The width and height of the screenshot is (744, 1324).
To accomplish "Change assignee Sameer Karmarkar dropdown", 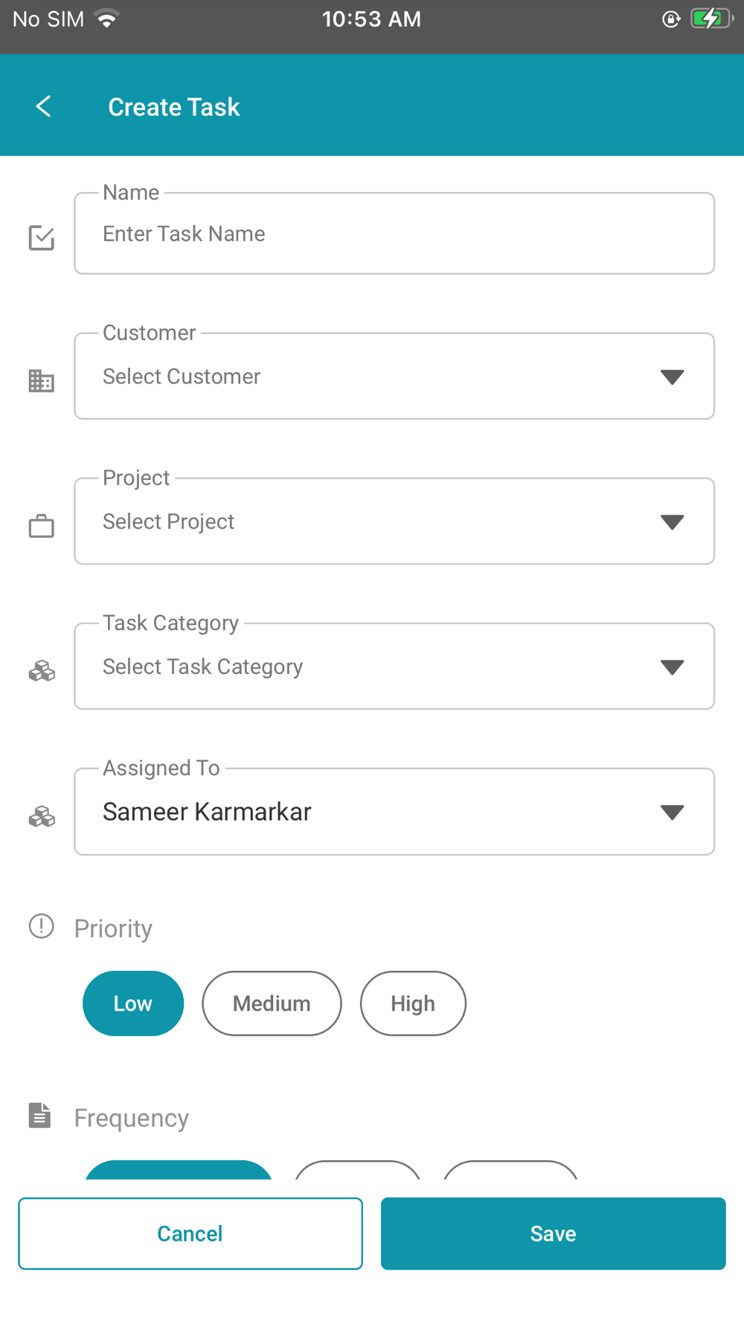I will [x=394, y=812].
